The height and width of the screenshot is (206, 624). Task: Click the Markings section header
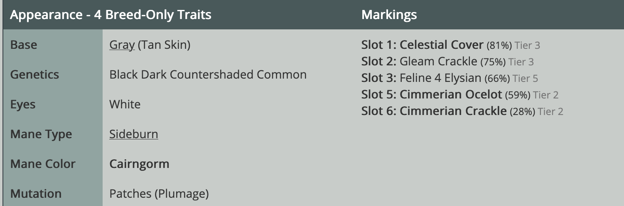(389, 15)
